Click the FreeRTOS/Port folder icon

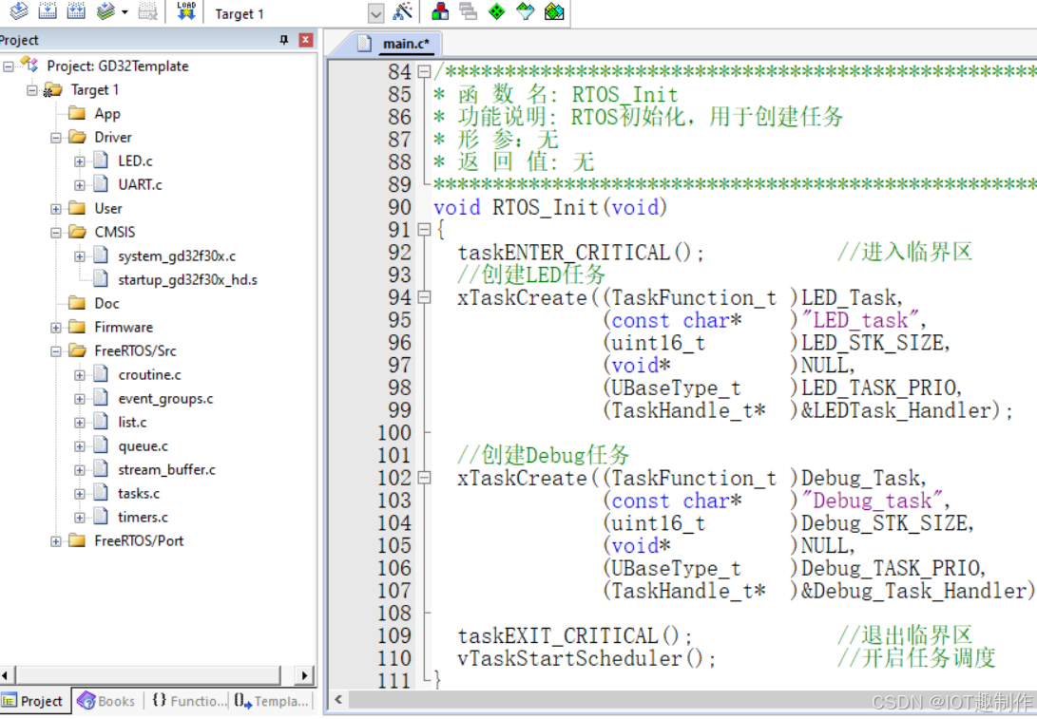click(77, 540)
